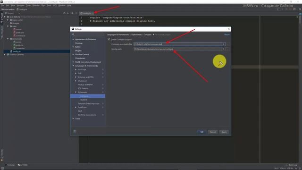This screenshot has width=302, height=170.
Task: Click the help question mark icon in Settings
Action: 75,131
